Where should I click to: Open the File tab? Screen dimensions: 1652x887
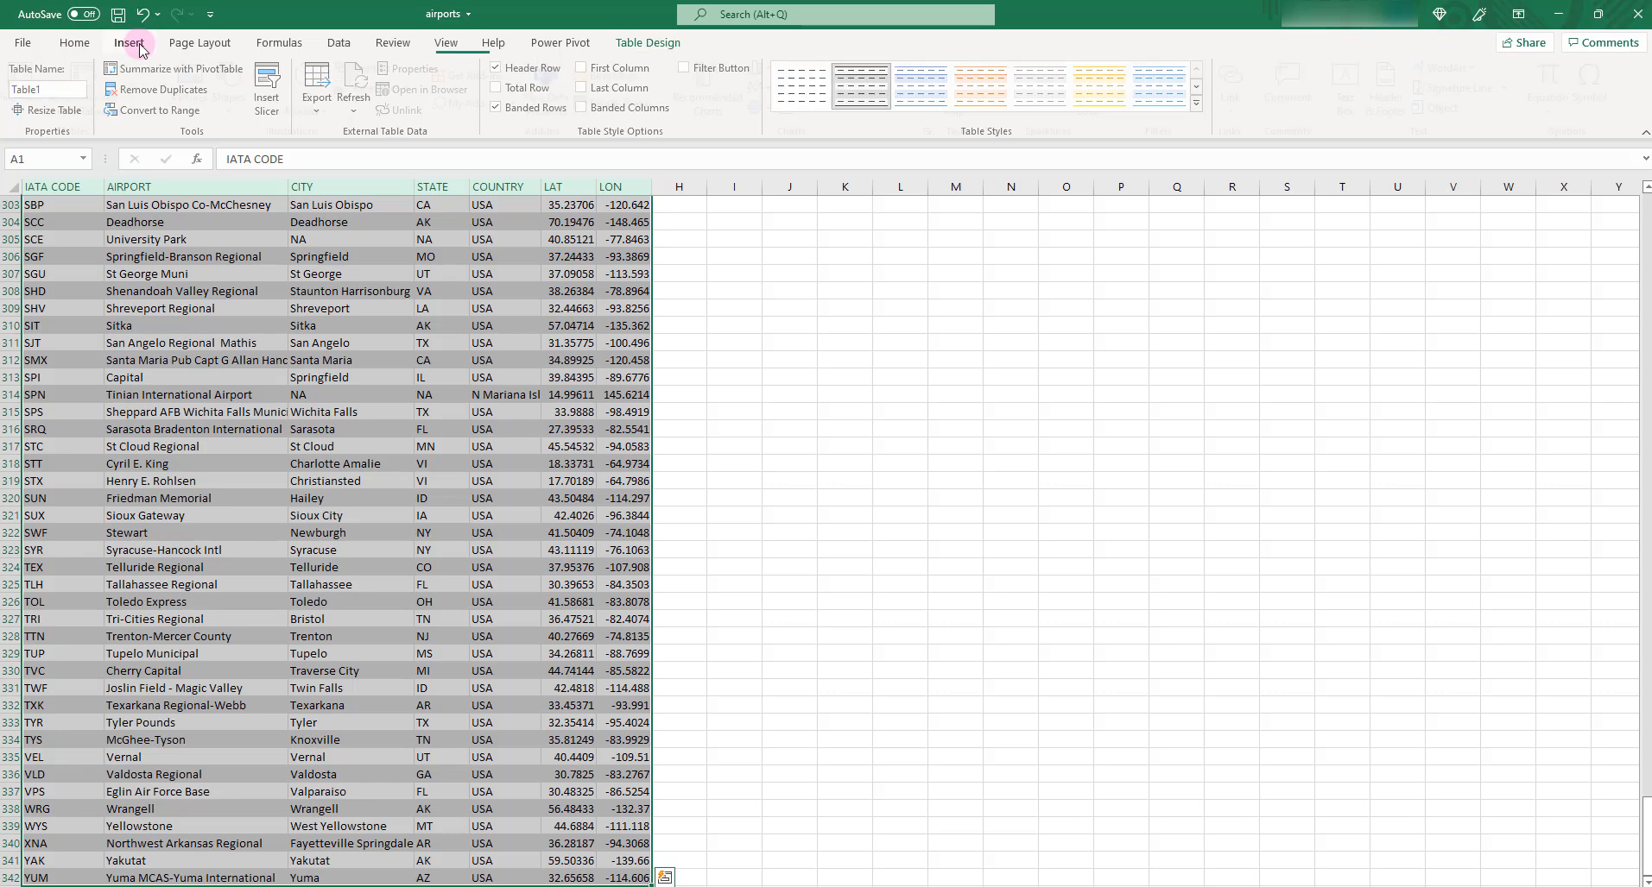coord(22,42)
